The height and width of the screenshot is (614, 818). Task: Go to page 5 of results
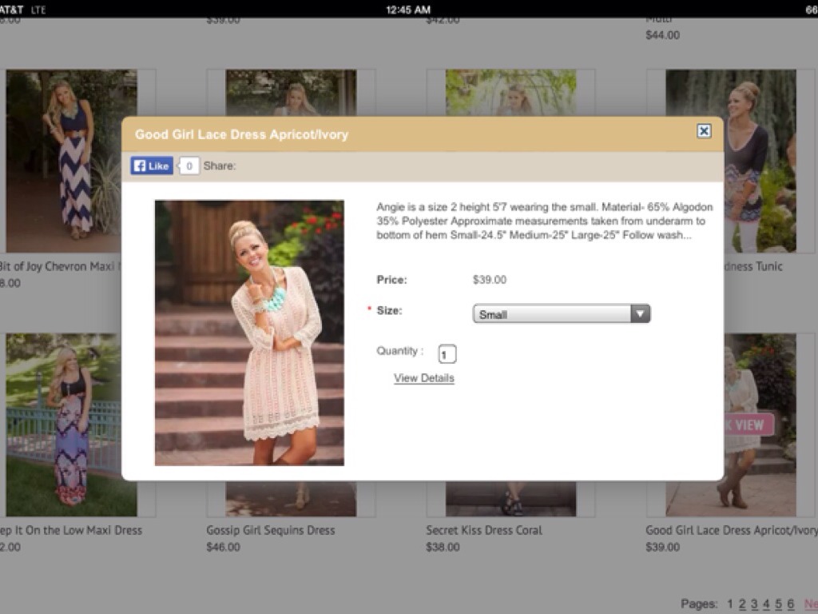coord(778,604)
